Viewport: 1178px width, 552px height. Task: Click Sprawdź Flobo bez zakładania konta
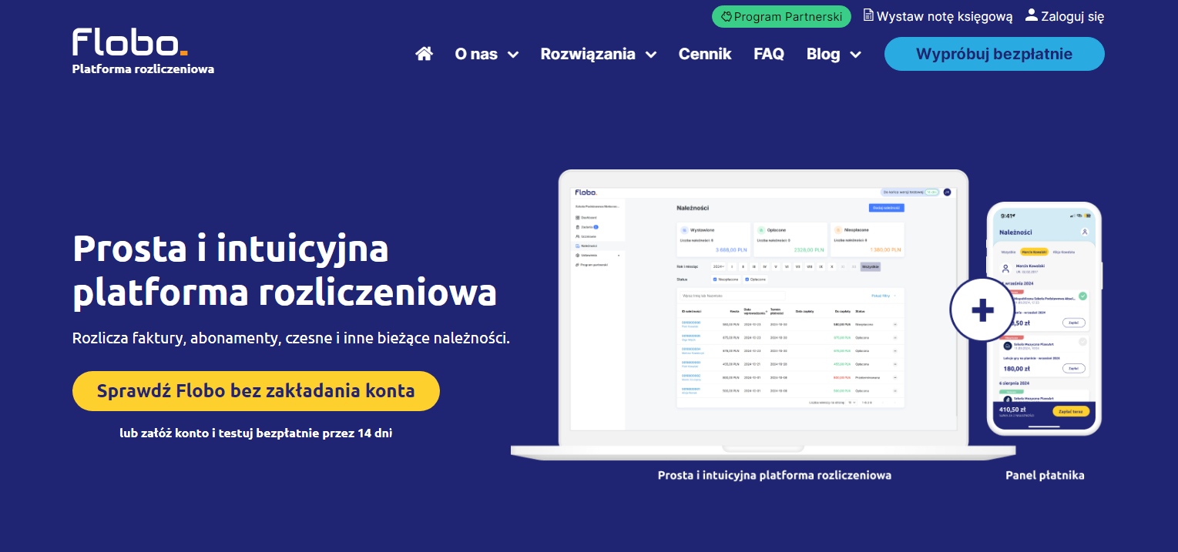pyautogui.click(x=256, y=391)
